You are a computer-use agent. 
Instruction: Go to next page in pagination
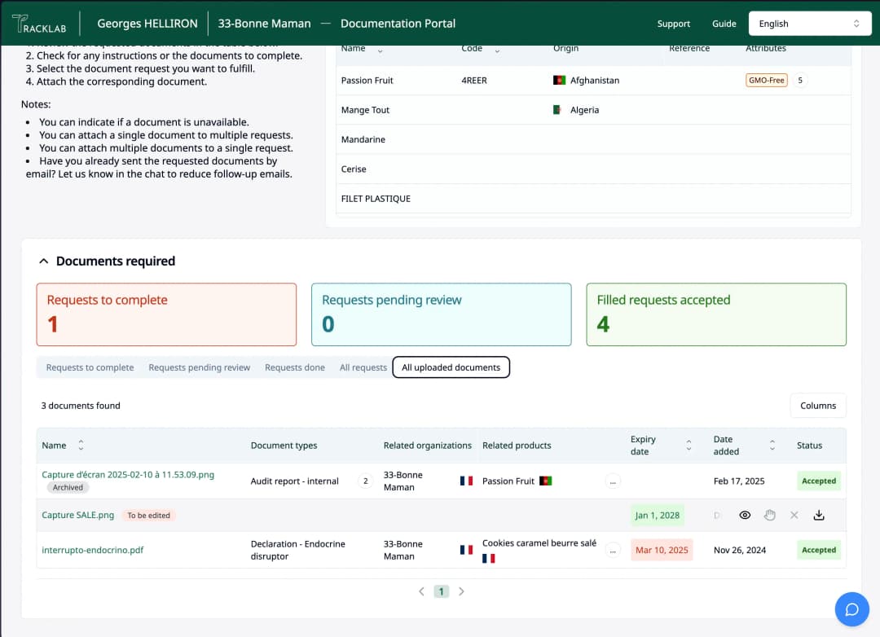point(461,592)
